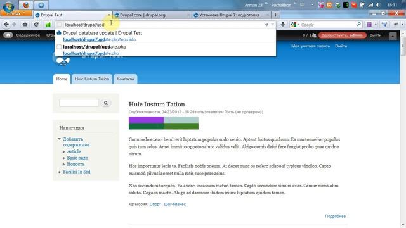
Task: Click the browser Back arrow button
Action: pyautogui.click(x=6, y=25)
